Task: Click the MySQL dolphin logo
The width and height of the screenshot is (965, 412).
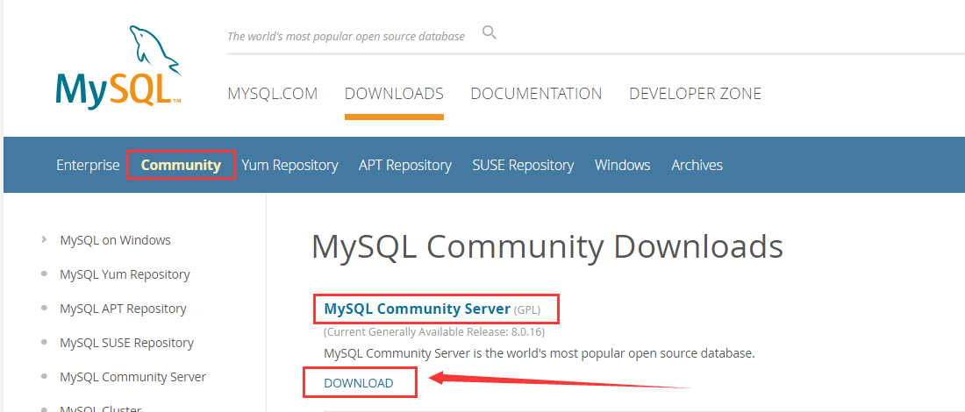Action: point(118,67)
